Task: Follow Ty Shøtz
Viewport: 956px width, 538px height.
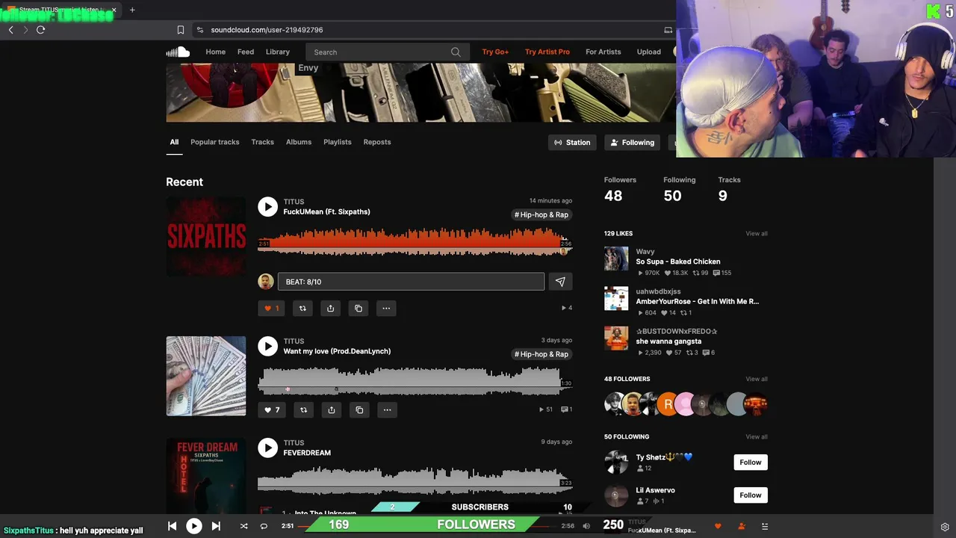Action: coord(751,462)
